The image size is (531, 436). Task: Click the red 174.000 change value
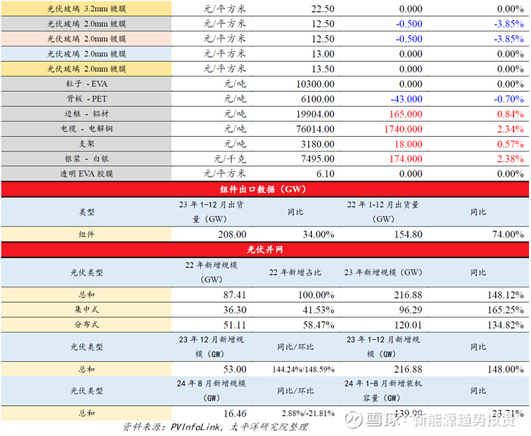click(406, 159)
